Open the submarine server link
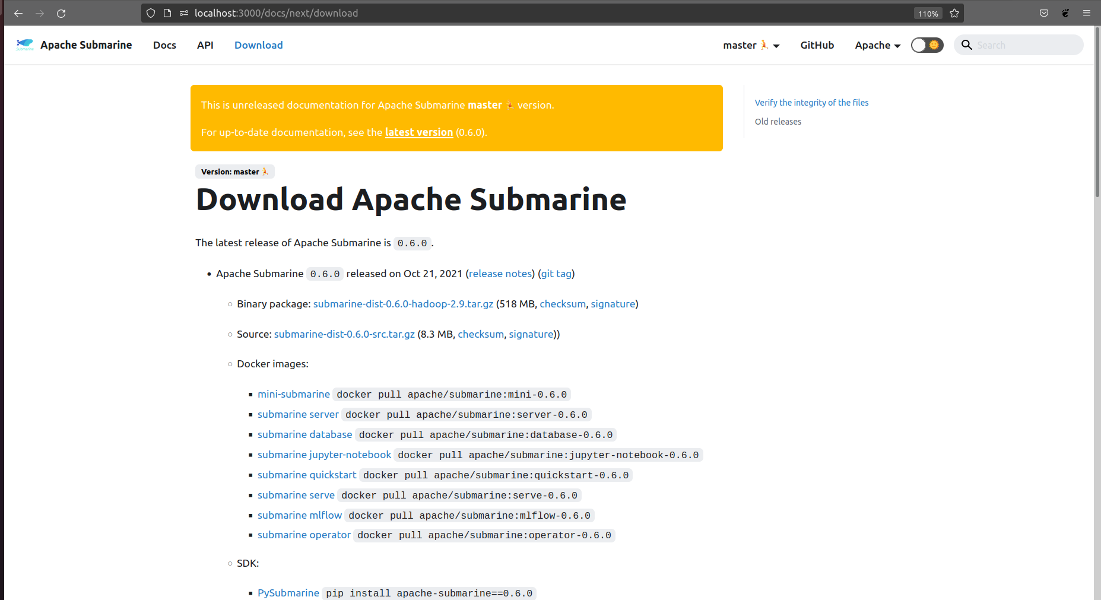The height and width of the screenshot is (600, 1101). 298,414
